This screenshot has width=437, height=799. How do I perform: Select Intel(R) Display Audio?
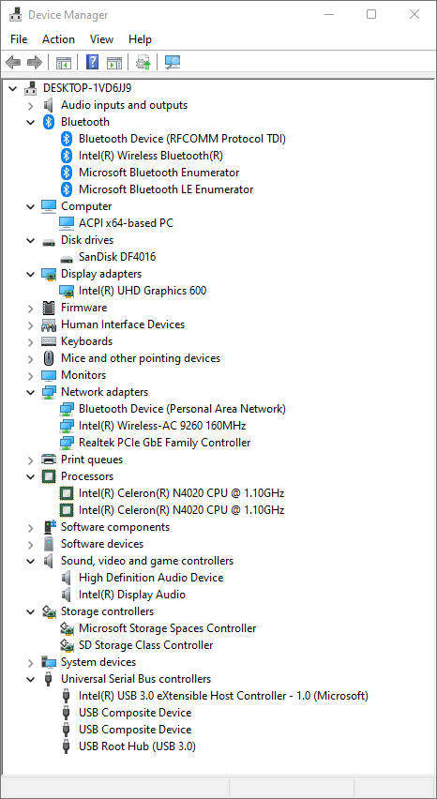132,595
